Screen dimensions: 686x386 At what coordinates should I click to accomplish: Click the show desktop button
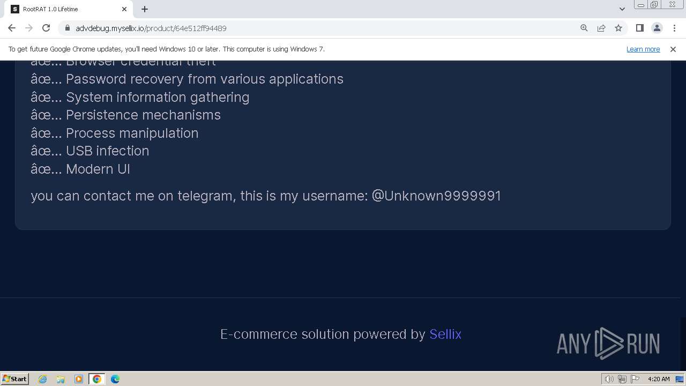point(680,379)
